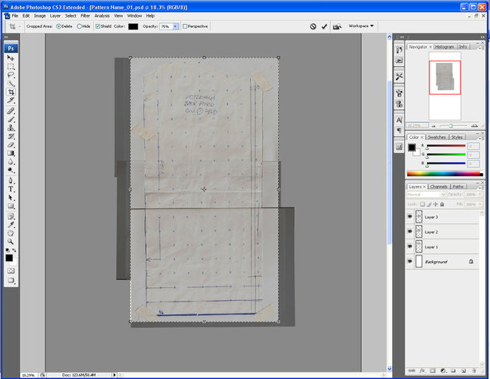Select the History Brush tool

pos(10,136)
